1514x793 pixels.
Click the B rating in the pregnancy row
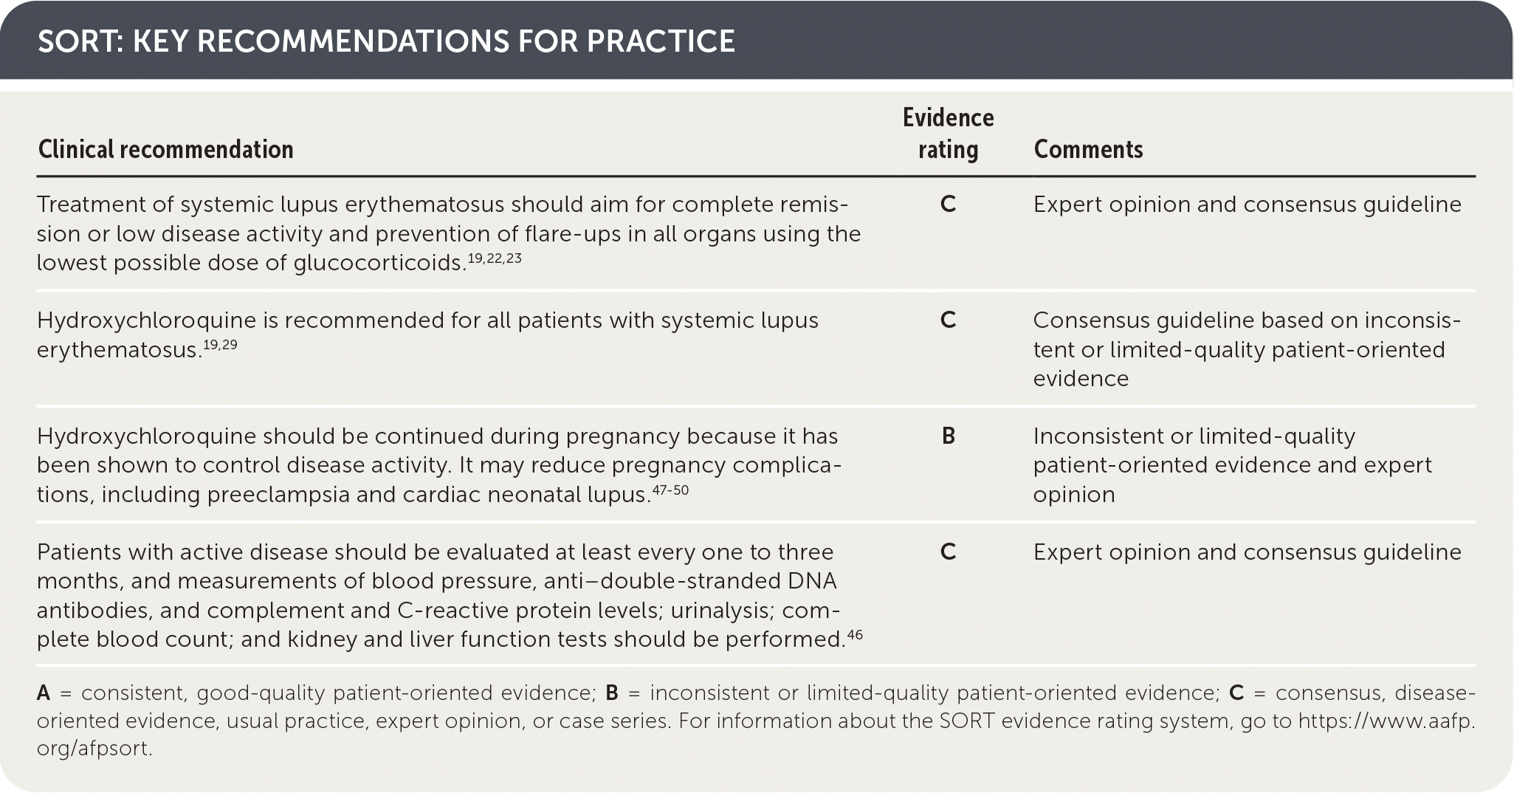tap(949, 436)
